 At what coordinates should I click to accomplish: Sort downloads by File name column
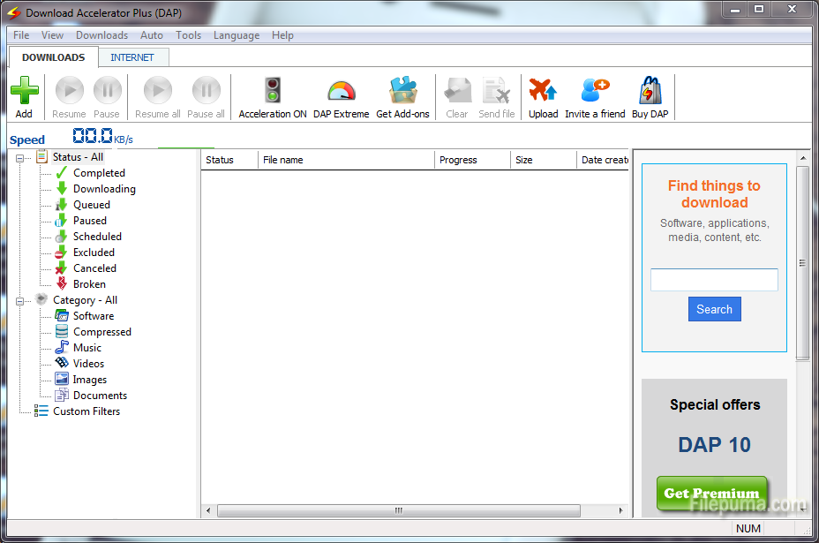click(346, 160)
